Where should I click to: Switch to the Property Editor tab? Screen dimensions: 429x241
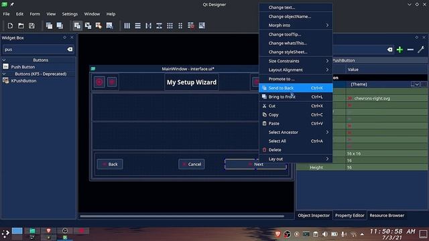[x=350, y=216]
